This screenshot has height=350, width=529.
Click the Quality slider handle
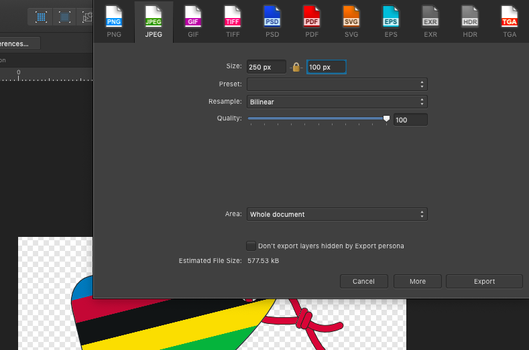[x=386, y=118]
